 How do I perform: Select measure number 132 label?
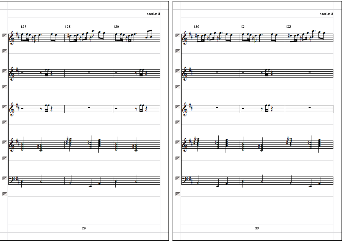click(288, 27)
